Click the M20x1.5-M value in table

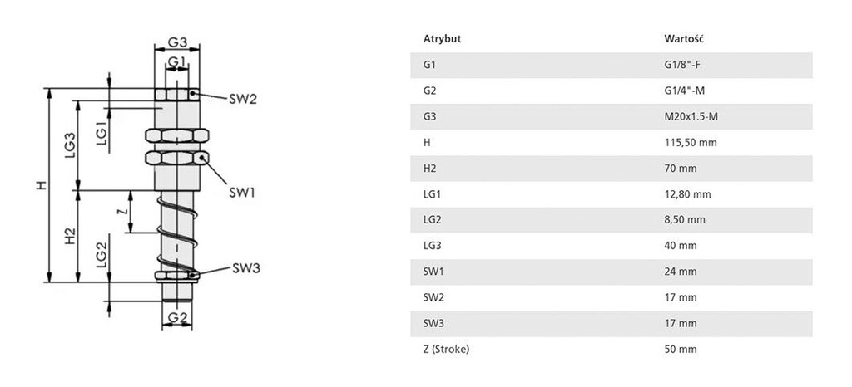(x=691, y=116)
